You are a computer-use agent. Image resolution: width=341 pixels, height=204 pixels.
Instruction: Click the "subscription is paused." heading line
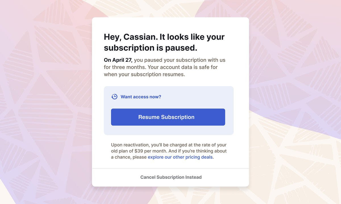coord(150,48)
